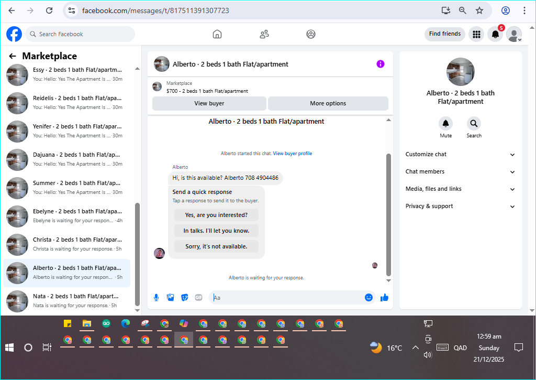Open the Chrome three-dot menu
536x380 pixels.
tap(524, 10)
